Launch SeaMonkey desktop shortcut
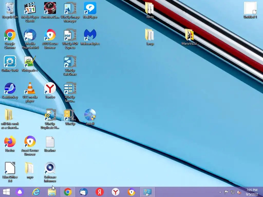Viewport: 263px width, 197px height. [x=10, y=91]
